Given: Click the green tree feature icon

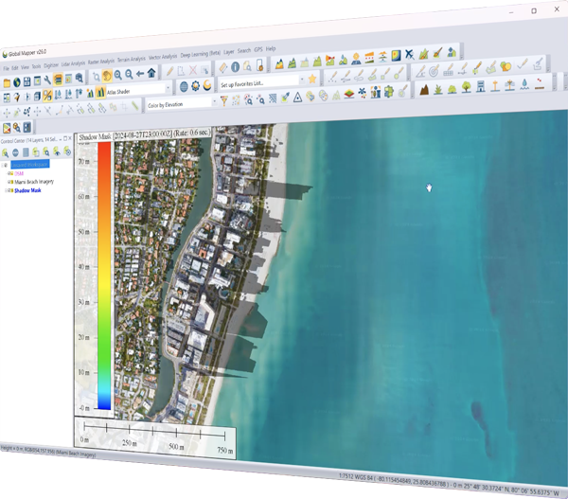Looking at the screenshot, I should pos(467,87).
